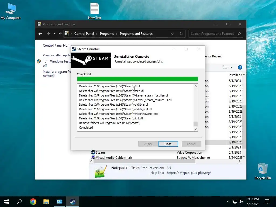Screen dimensions: 276x207
Task: Click the search magnifier icon
Action: point(239,34)
